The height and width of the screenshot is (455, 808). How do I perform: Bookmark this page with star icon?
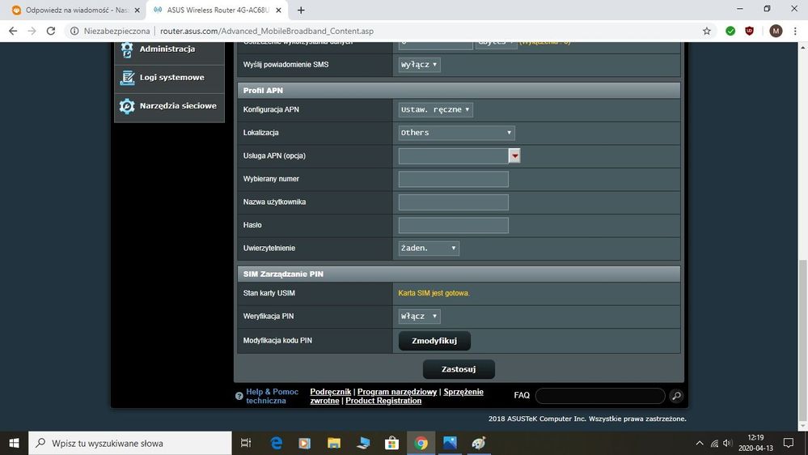(707, 31)
